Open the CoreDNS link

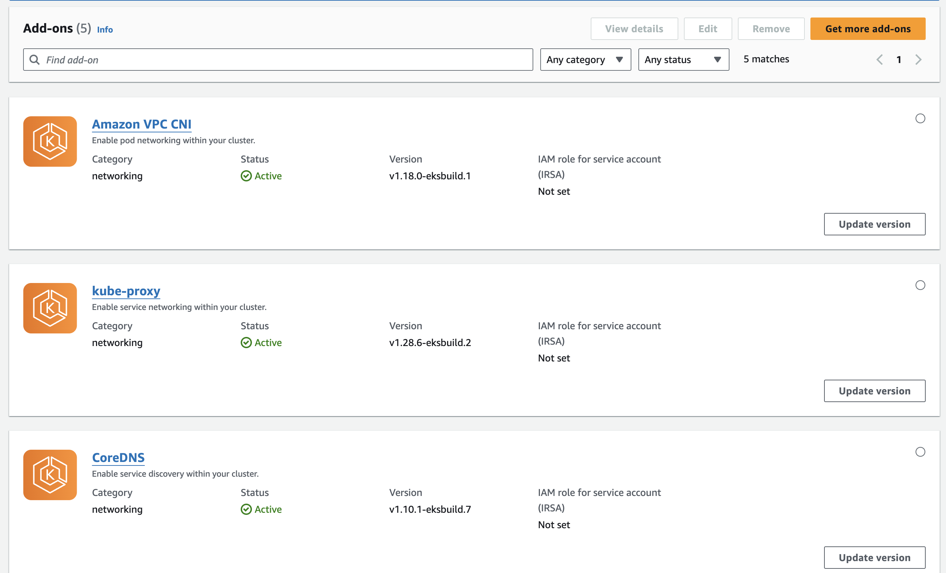pos(118,457)
